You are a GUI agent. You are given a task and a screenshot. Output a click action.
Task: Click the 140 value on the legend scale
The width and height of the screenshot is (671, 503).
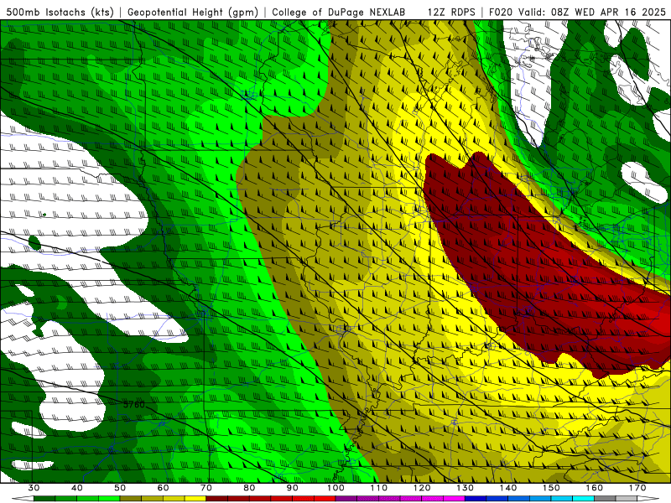pyautogui.click(x=508, y=488)
